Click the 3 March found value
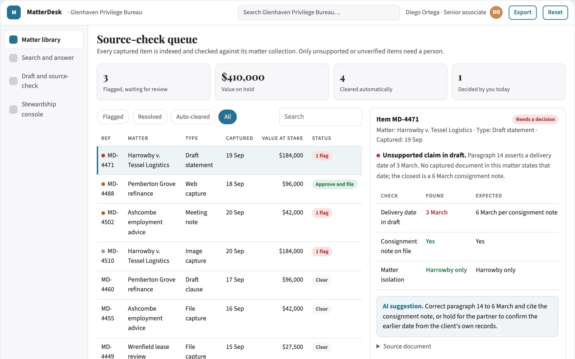Image resolution: width=575 pixels, height=359 pixels. (437, 213)
